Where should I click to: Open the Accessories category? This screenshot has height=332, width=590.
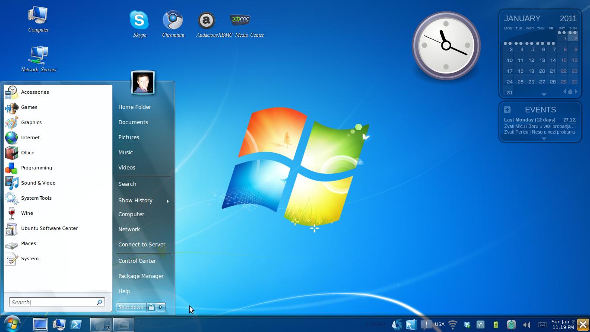click(x=57, y=92)
